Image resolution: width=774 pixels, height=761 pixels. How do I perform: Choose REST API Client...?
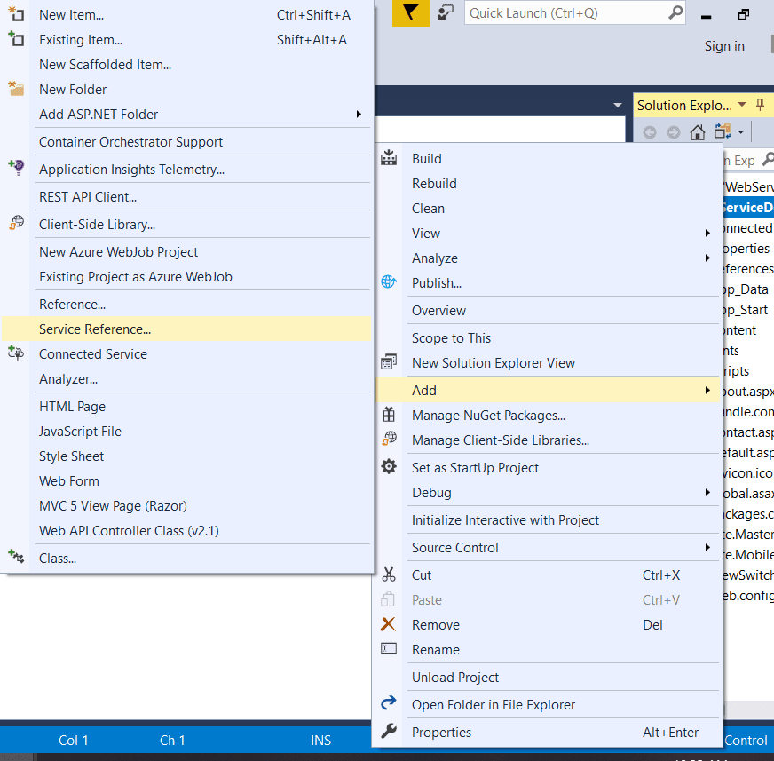186,196
